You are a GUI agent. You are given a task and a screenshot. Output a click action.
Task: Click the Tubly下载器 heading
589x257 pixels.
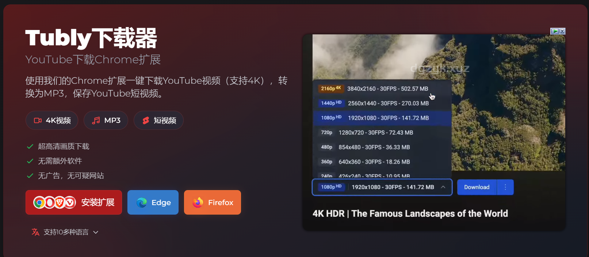91,38
